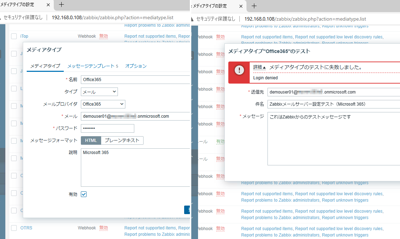This screenshot has width=400, height=239.
Task: Open Report not supported items in OTRS row, left window
Action: [150, 228]
